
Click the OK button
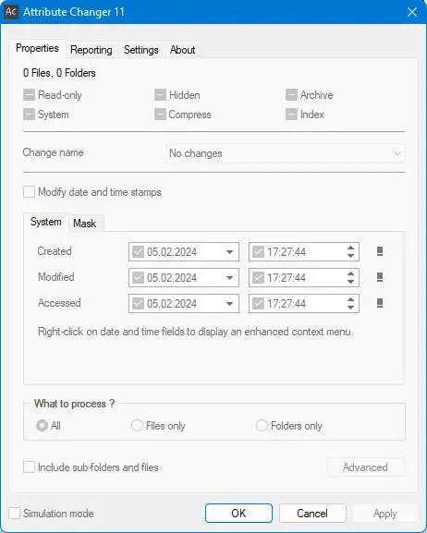click(x=238, y=513)
